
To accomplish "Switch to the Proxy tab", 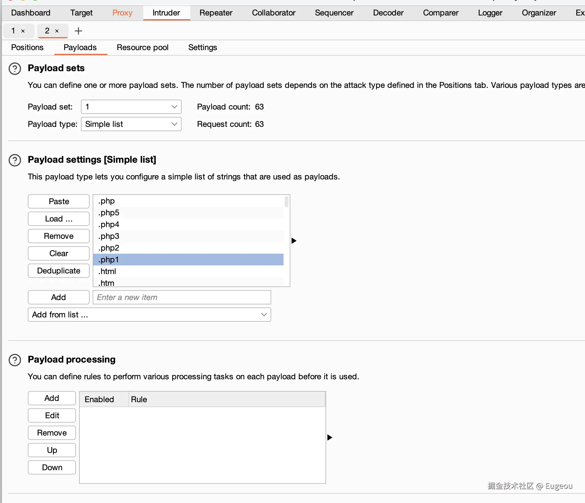I will [x=122, y=13].
